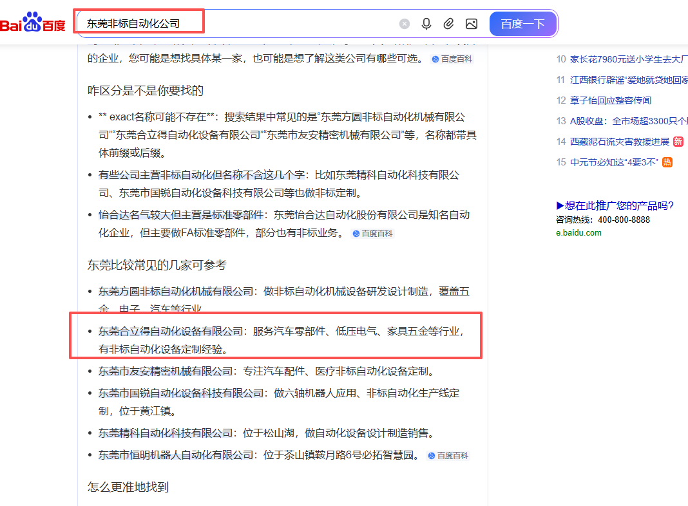Click the heading 东莞比较常见的几家可参考
This screenshot has width=688, height=506.
(x=157, y=265)
